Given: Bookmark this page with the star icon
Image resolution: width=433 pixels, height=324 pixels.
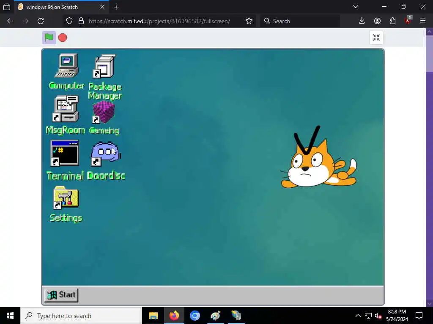Looking at the screenshot, I should [x=249, y=21].
